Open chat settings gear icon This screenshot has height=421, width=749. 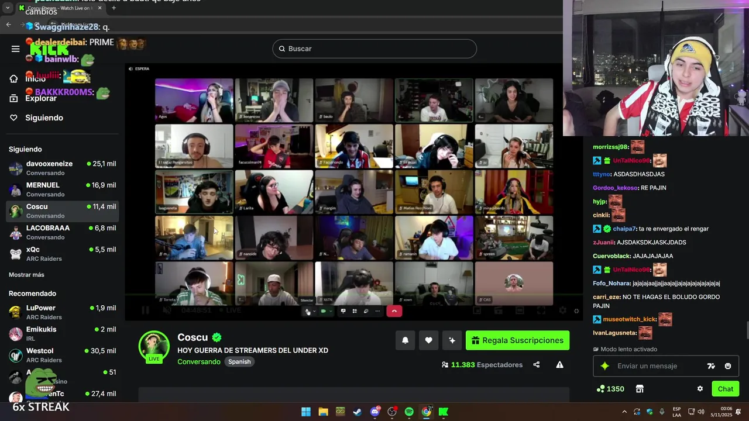pos(700,389)
